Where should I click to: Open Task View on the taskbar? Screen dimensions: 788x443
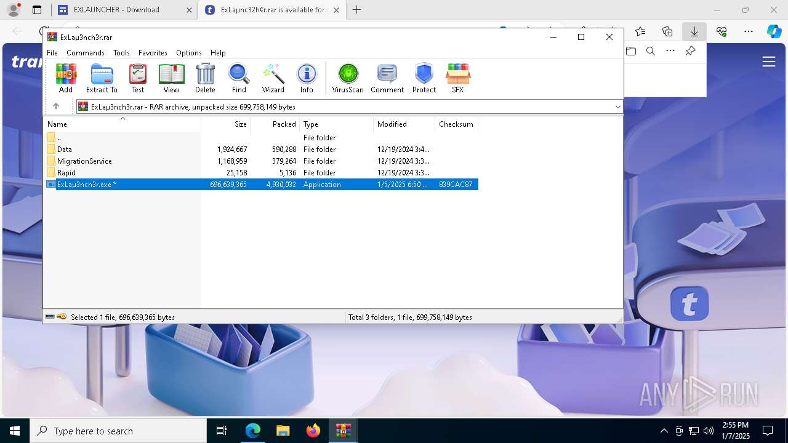tap(222, 431)
